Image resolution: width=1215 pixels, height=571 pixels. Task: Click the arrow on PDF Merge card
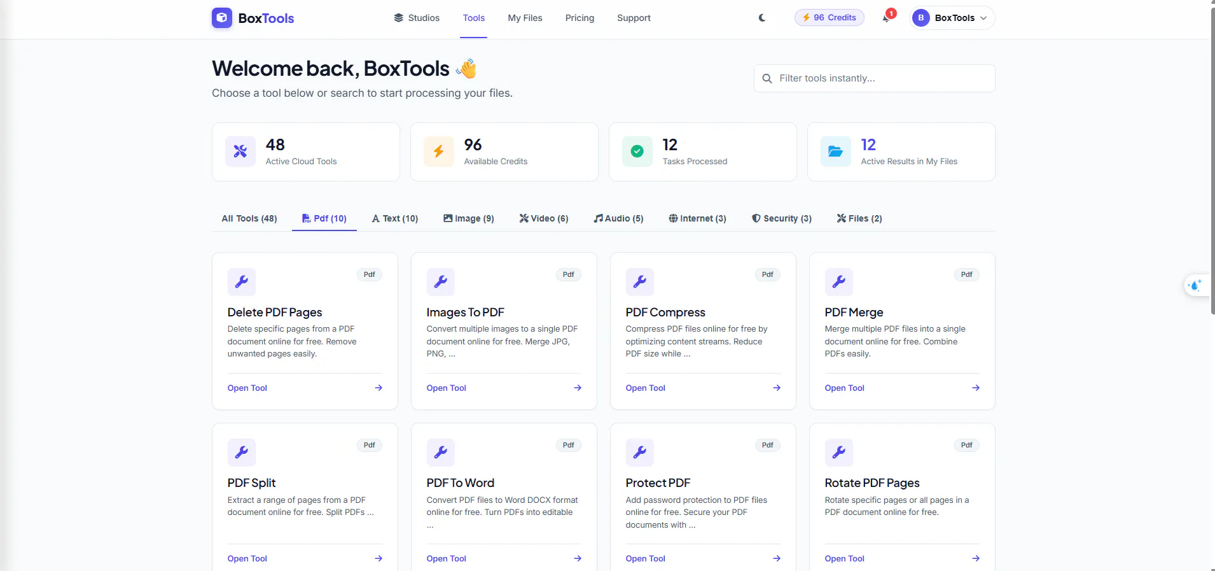click(x=976, y=388)
